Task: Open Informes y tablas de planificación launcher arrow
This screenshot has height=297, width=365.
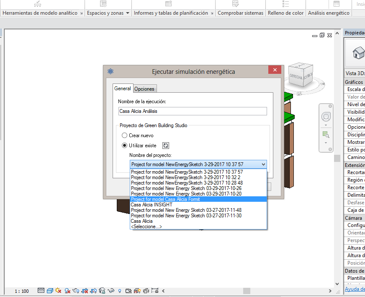Action: [212, 13]
